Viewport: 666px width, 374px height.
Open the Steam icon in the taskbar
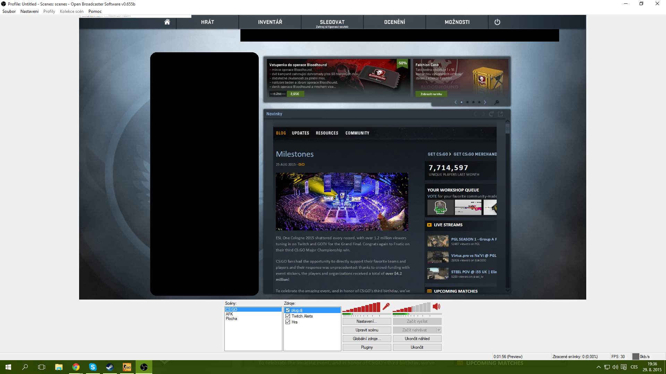[110, 367]
